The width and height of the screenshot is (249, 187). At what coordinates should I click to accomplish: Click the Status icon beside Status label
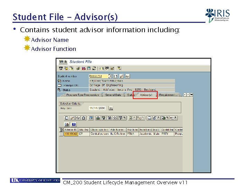coord(59,90)
